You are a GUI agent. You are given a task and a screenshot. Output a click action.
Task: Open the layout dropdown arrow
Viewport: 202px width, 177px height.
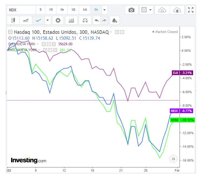(x=150, y=10)
